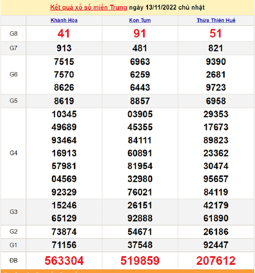The height and width of the screenshot is (273, 255).
Task: Open the Khánh Hòa province link
Action: click(64, 21)
